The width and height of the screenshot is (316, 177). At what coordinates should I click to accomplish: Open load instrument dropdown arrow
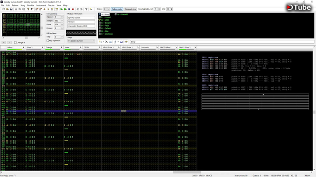(x=118, y=42)
